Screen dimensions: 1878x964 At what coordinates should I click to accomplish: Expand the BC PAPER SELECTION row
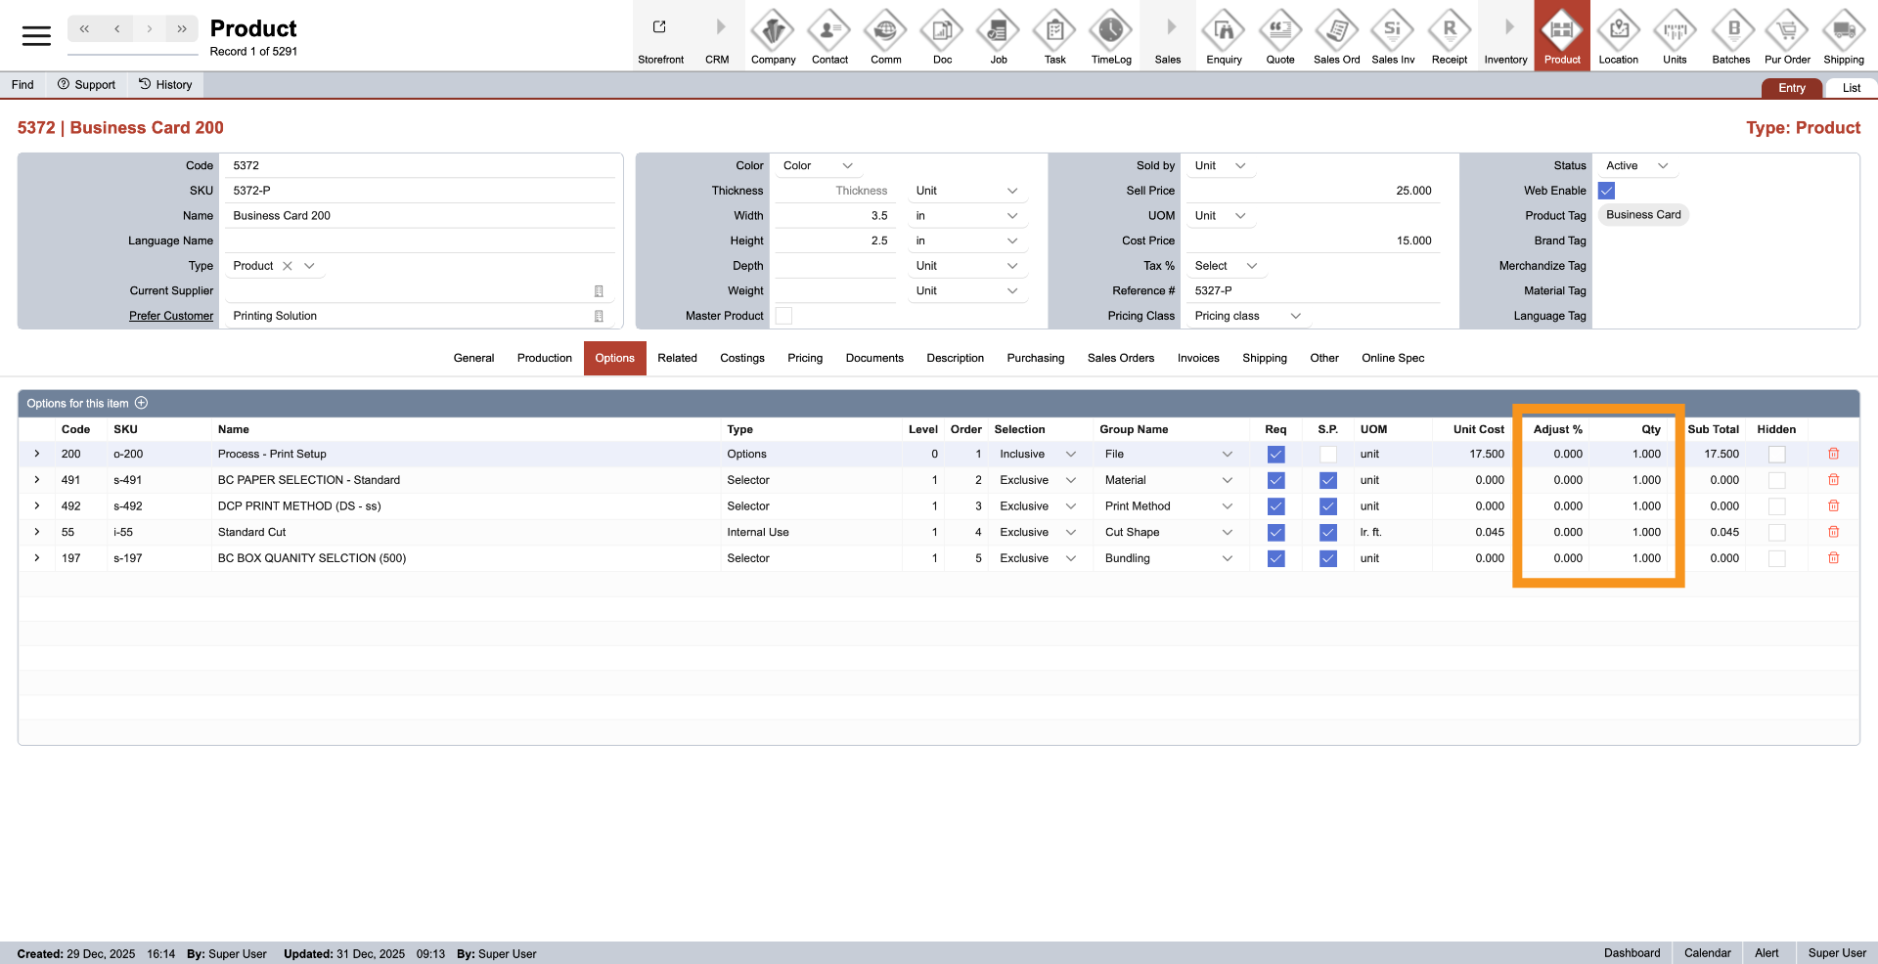click(37, 480)
